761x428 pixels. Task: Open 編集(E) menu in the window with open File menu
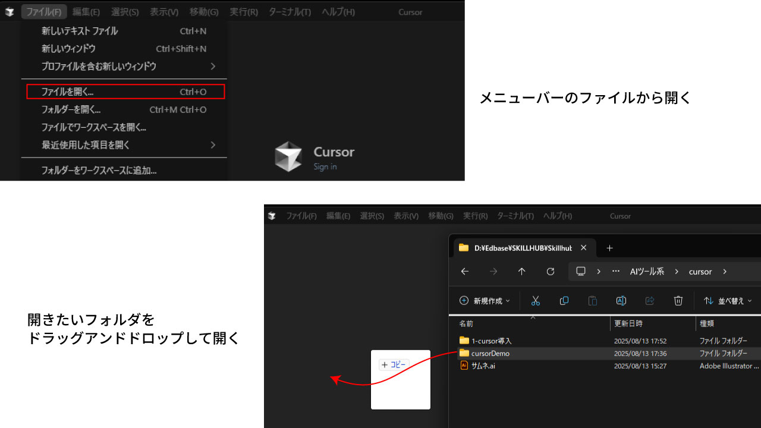click(x=86, y=12)
